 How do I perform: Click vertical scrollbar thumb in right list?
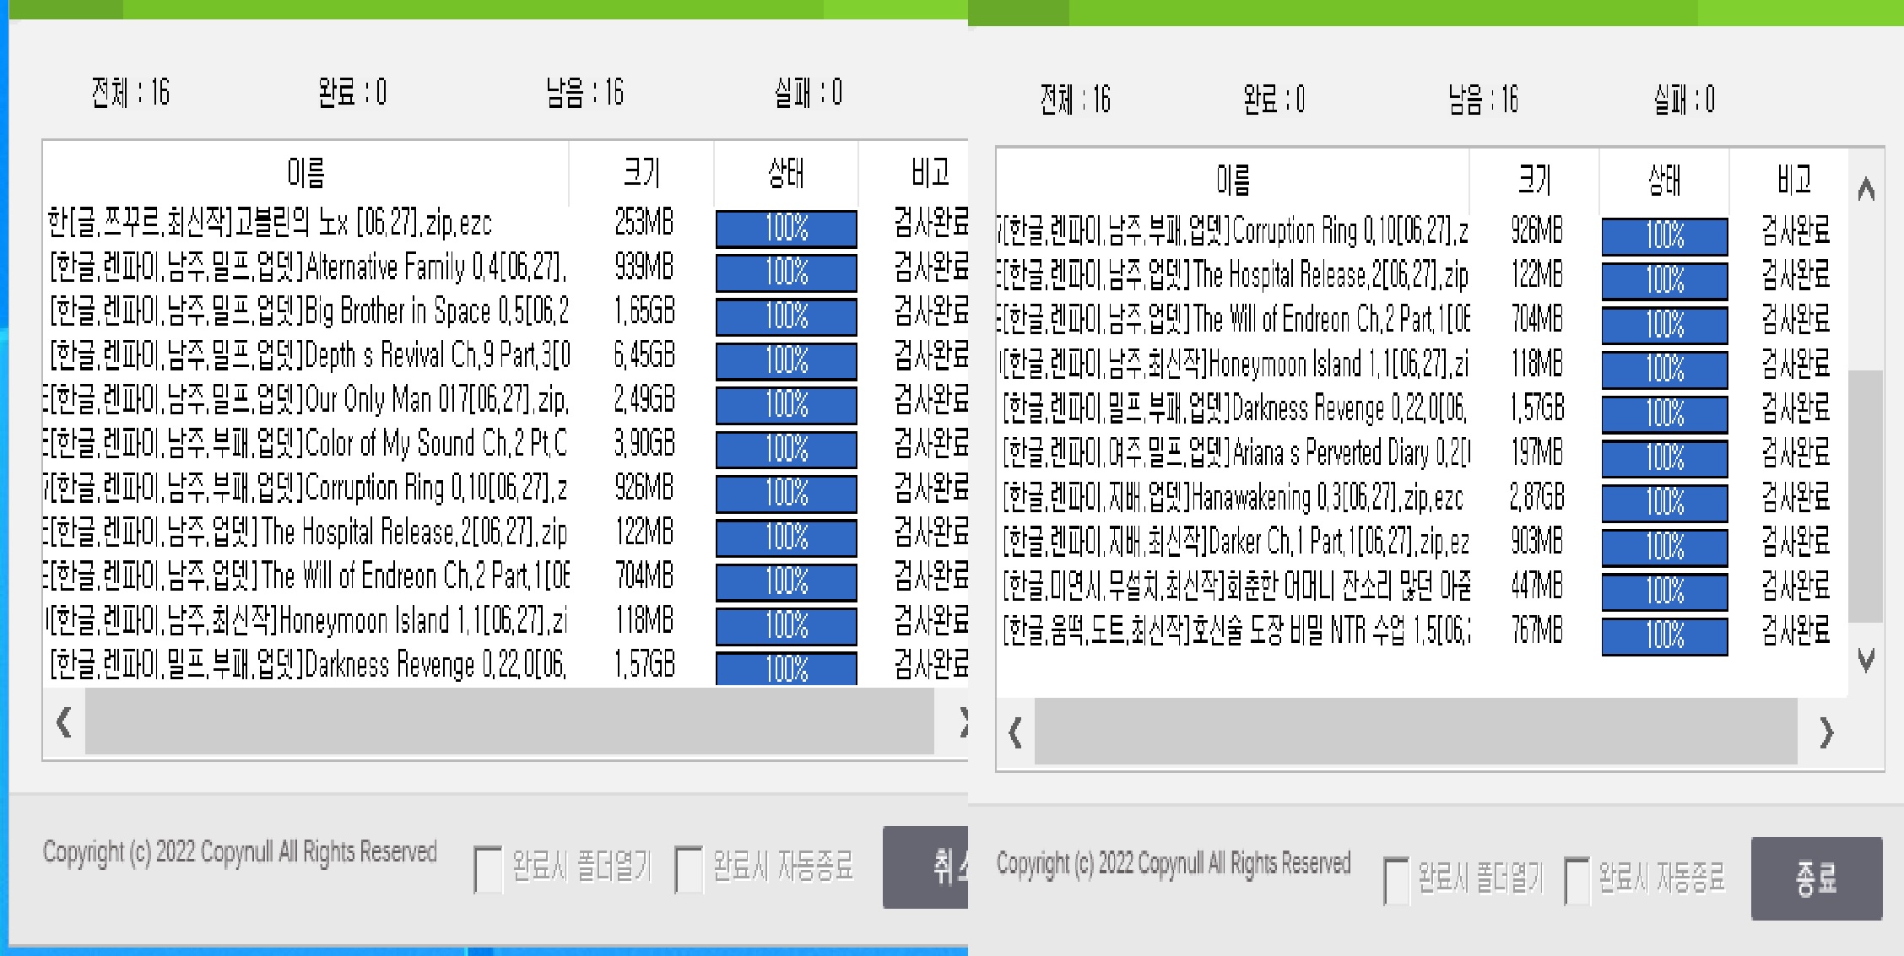click(1866, 495)
